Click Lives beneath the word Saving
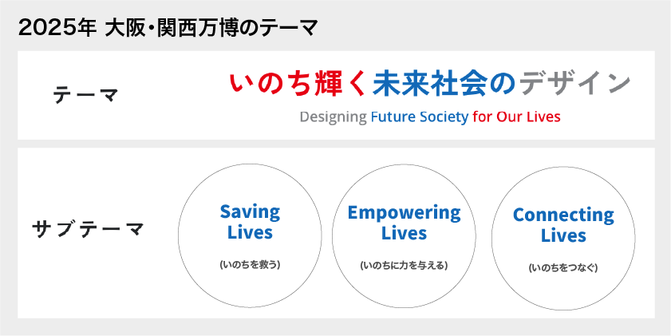671x336 pixels. coord(250,233)
